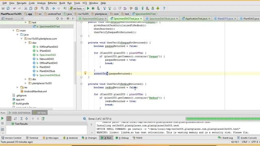
Task: Toggle the highlighted hide-passed-tests button in Run panel
Action: coord(9,118)
